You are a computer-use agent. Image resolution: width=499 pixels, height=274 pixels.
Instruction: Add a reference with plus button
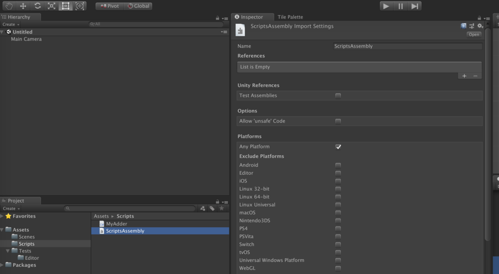(x=464, y=76)
